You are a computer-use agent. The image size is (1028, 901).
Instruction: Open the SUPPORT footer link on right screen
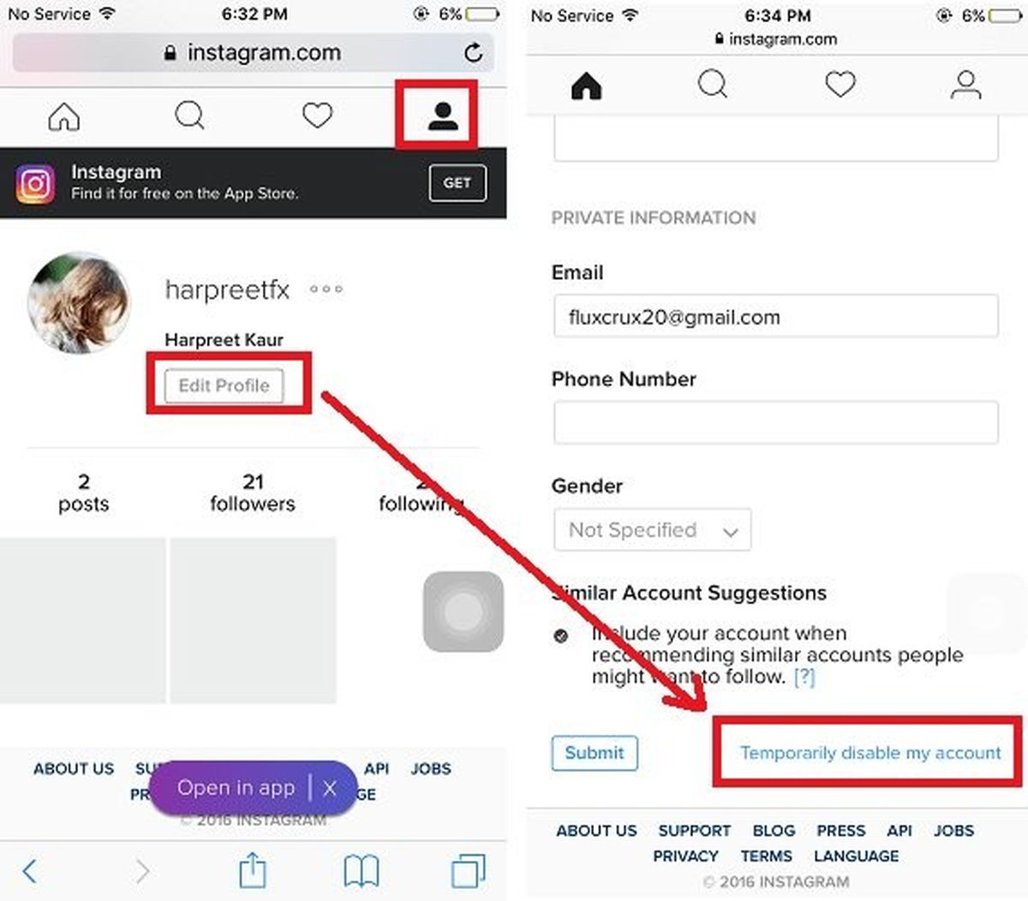[x=694, y=831]
